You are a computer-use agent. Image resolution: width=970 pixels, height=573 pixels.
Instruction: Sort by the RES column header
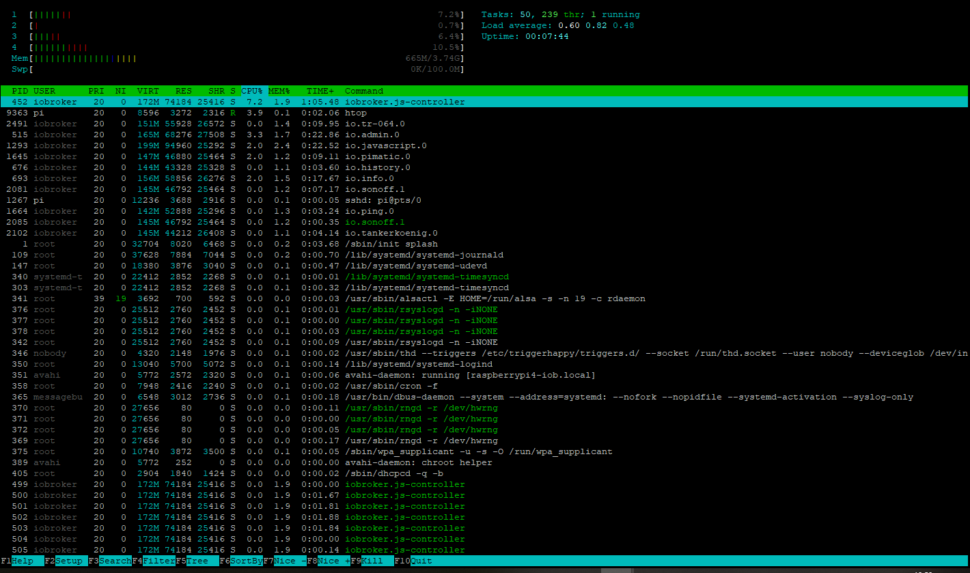[184, 91]
